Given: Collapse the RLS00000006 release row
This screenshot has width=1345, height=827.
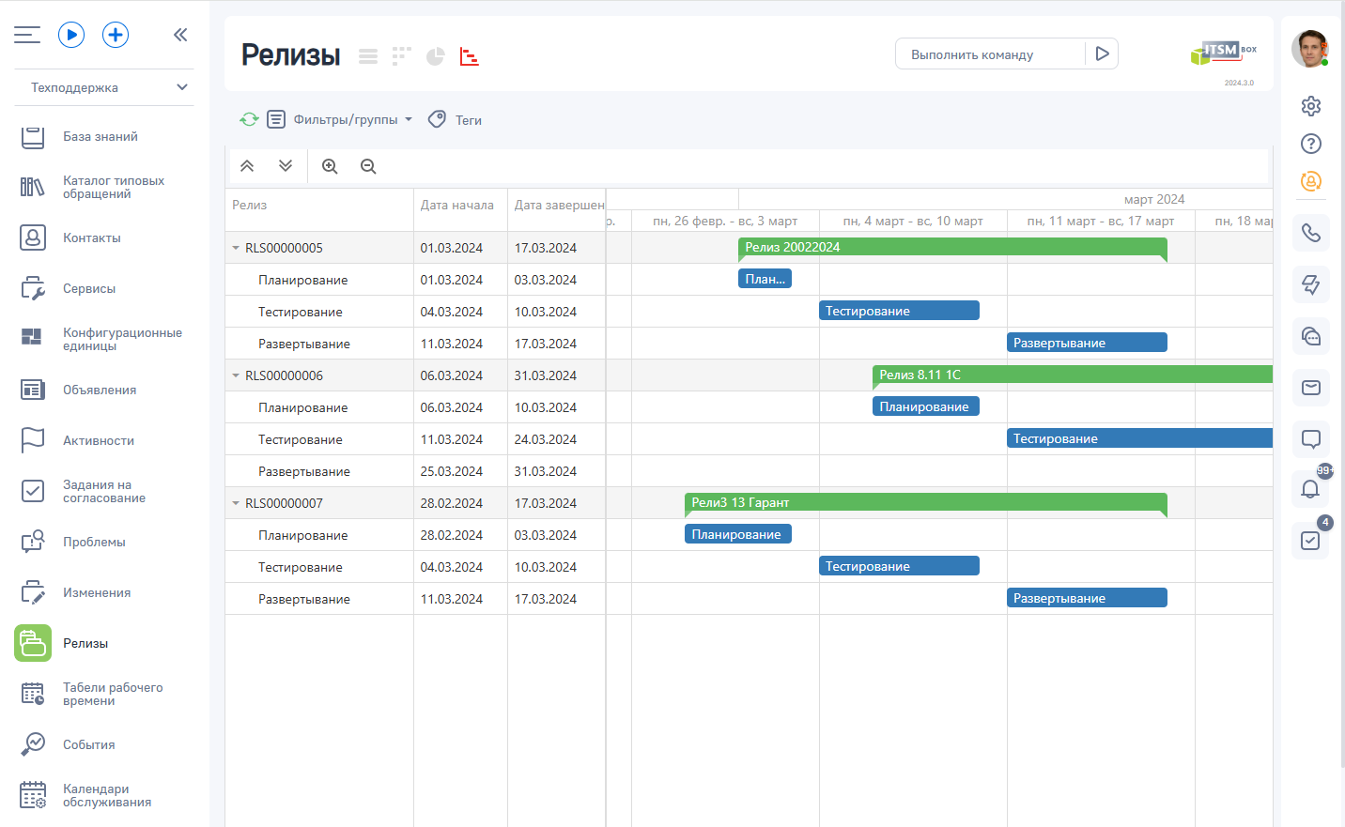Looking at the screenshot, I should point(236,375).
